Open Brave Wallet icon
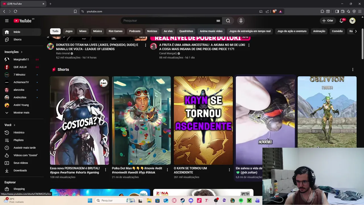 pos(343,11)
